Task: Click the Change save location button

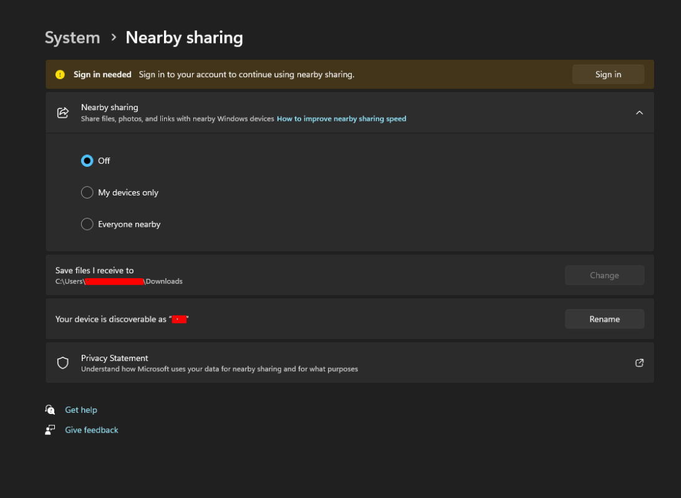Action: click(x=604, y=275)
